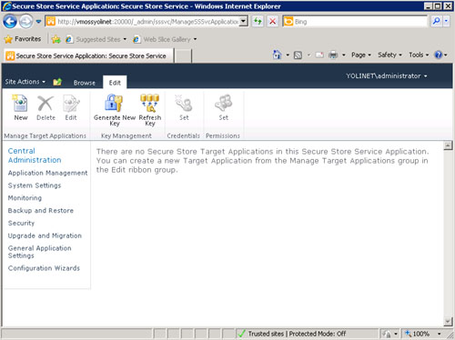Go to Application Management

[47, 173]
